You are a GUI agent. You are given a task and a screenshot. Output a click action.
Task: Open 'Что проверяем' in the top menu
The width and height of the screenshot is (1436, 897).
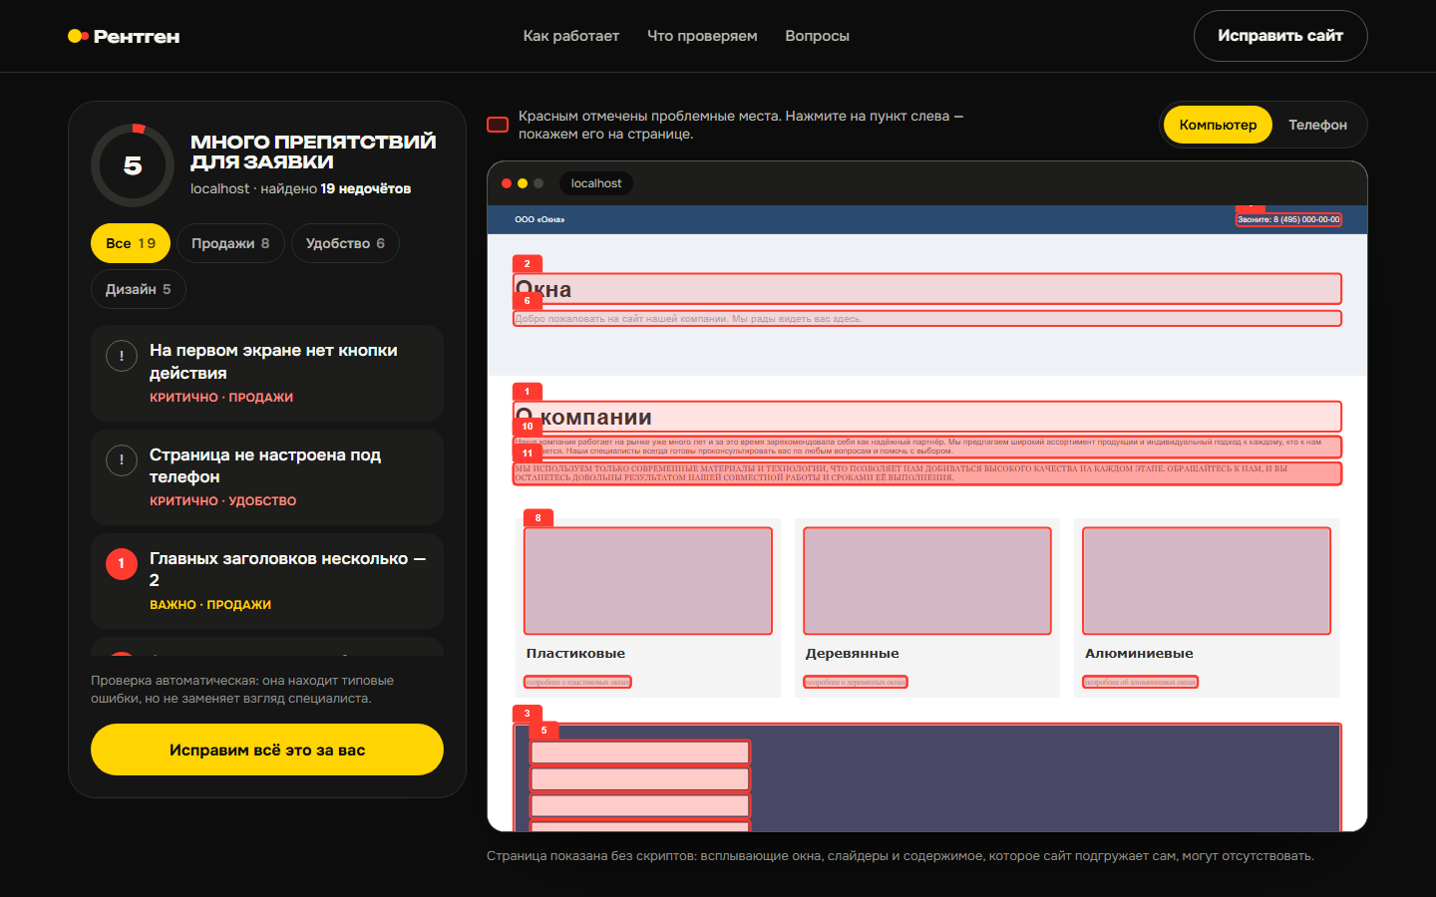tap(702, 36)
